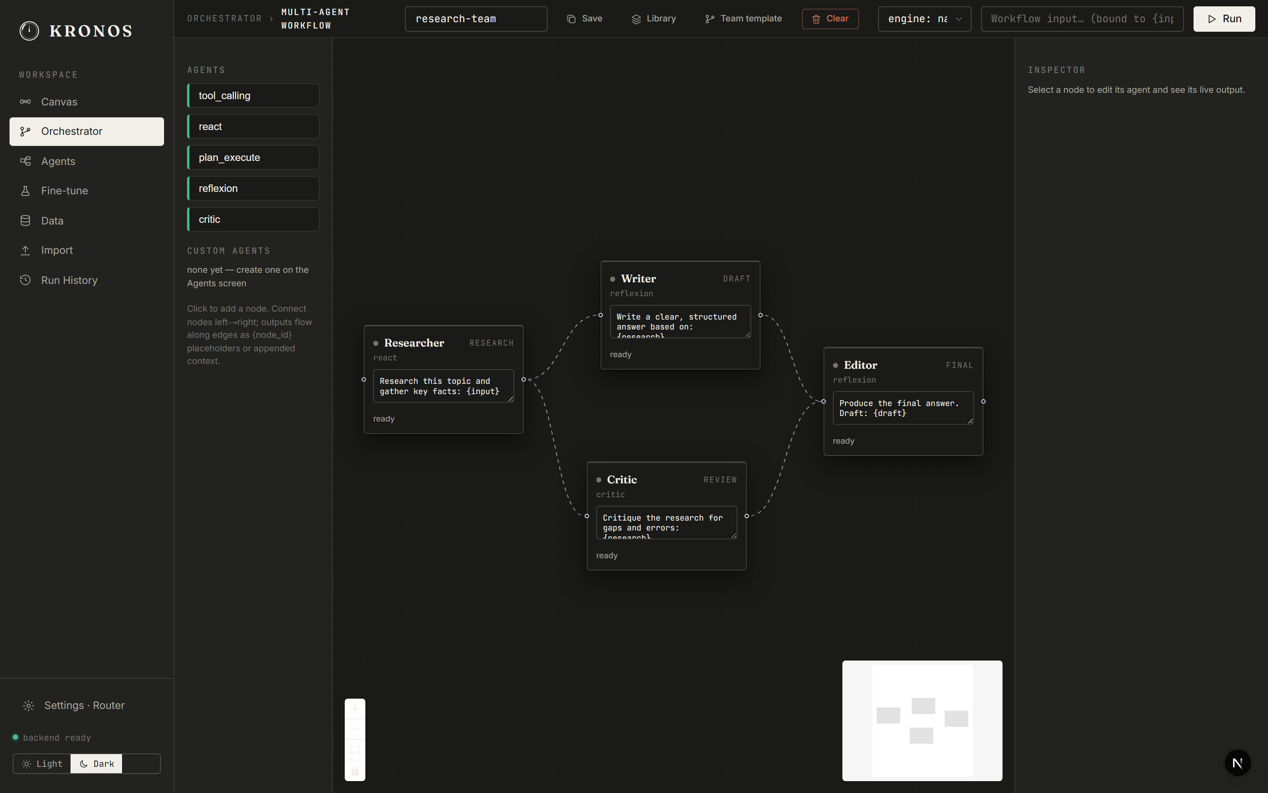
Task: Add a tool_calling agent node
Action: click(253, 96)
